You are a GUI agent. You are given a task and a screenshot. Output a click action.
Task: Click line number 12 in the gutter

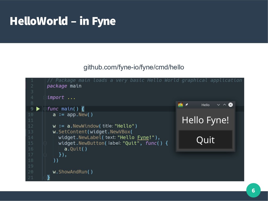tap(30, 126)
